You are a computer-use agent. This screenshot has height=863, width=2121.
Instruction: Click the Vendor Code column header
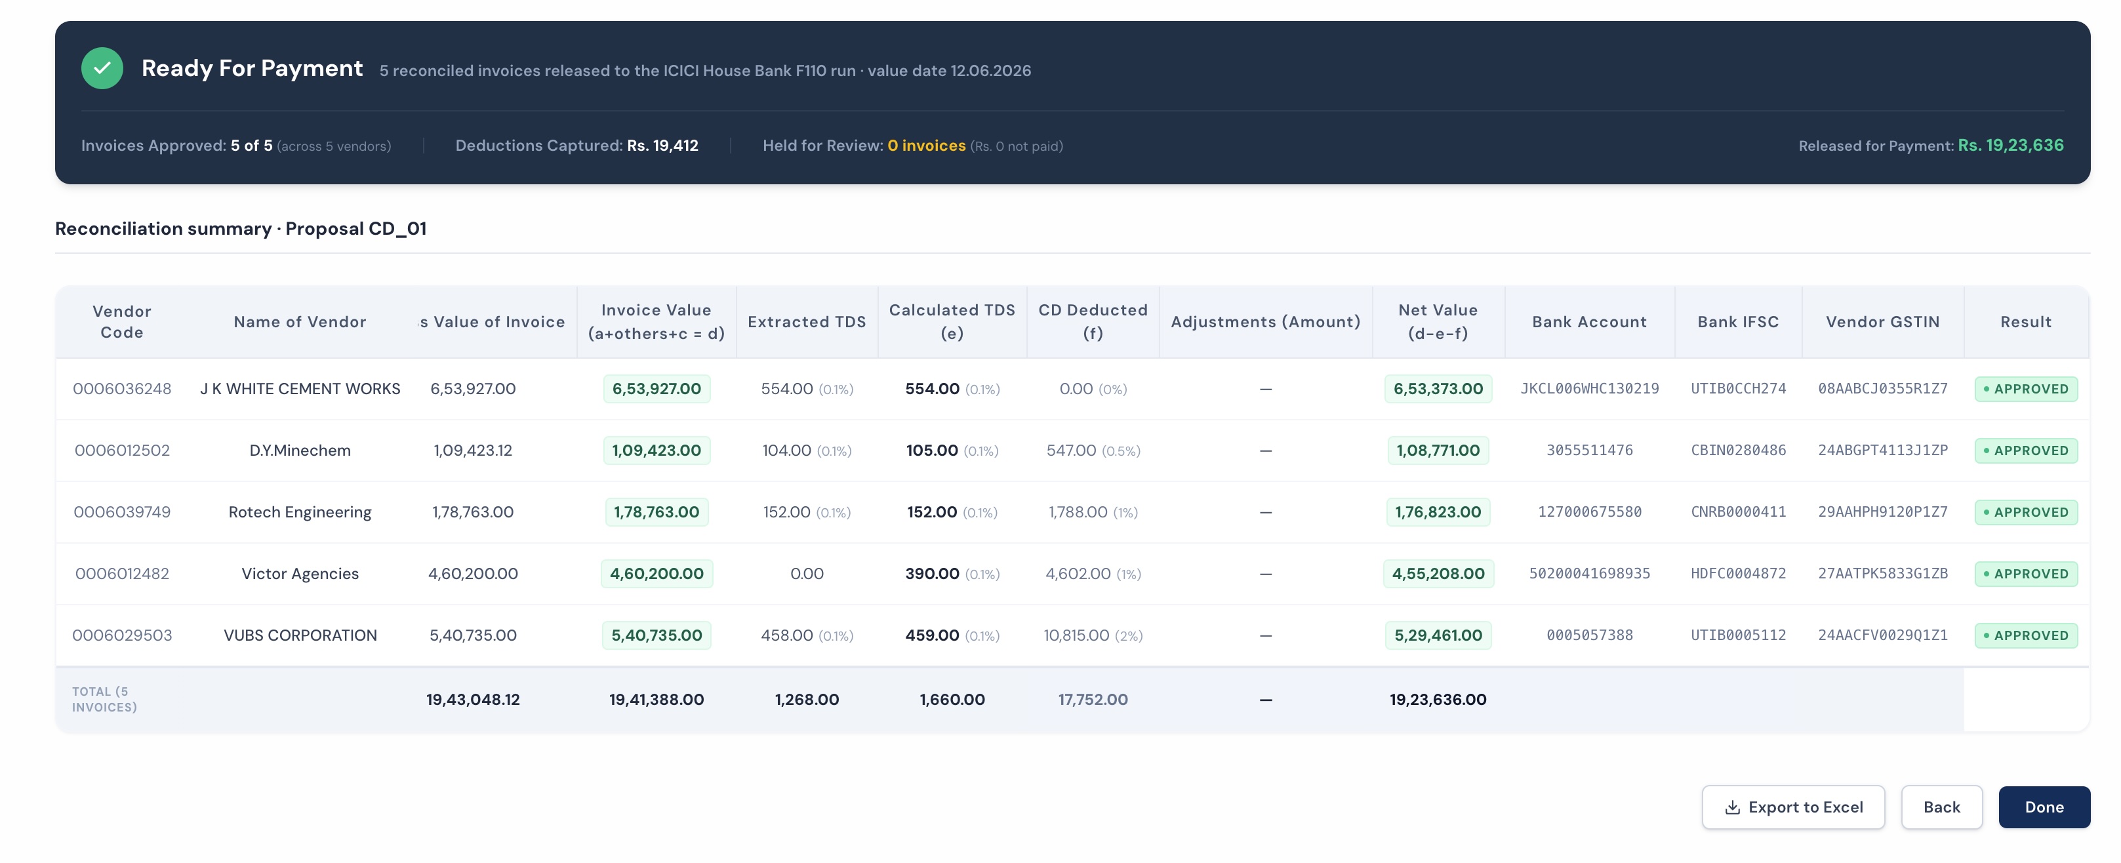pos(122,322)
